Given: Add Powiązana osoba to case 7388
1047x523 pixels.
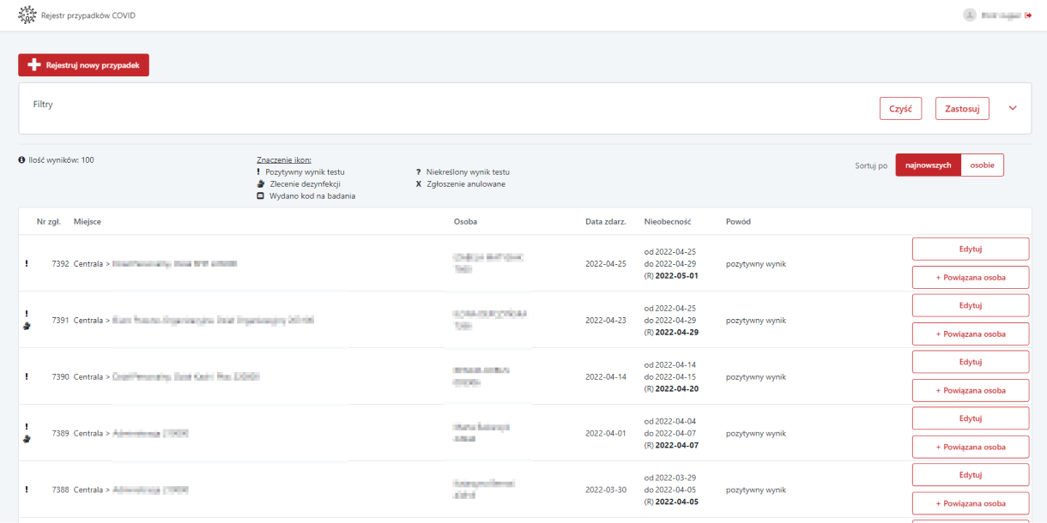Looking at the screenshot, I should (x=970, y=503).
